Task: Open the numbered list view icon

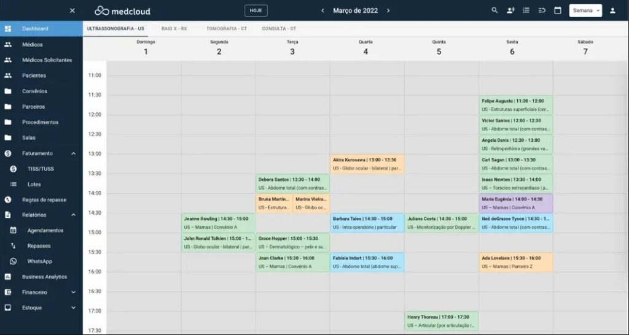Action: 526,10
